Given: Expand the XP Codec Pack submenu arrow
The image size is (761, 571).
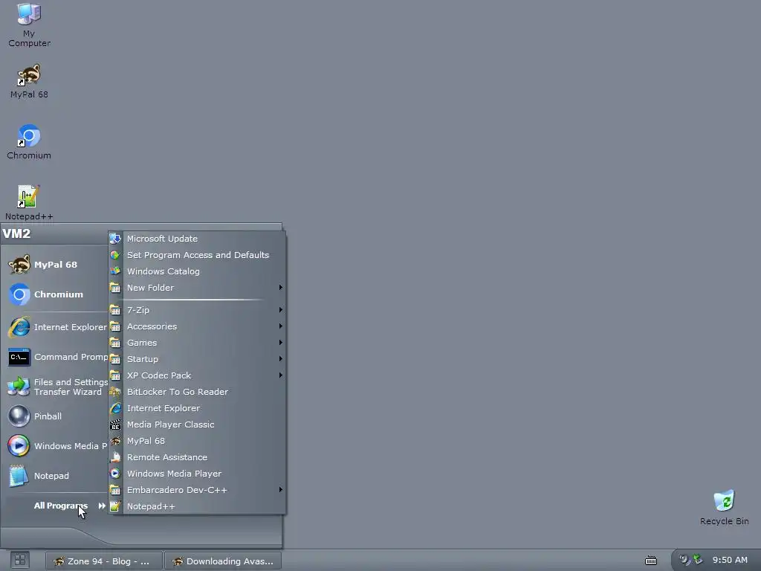Looking at the screenshot, I should point(280,375).
